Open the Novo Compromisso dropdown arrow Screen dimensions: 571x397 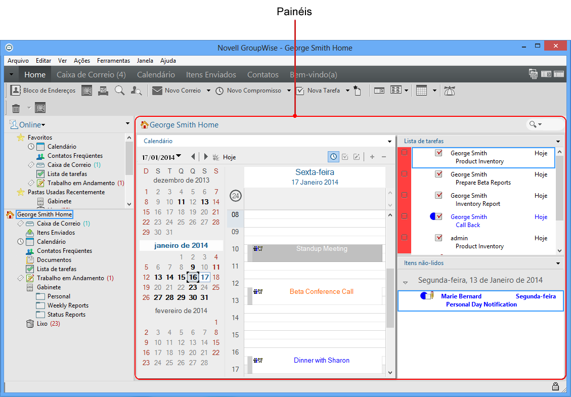click(289, 91)
